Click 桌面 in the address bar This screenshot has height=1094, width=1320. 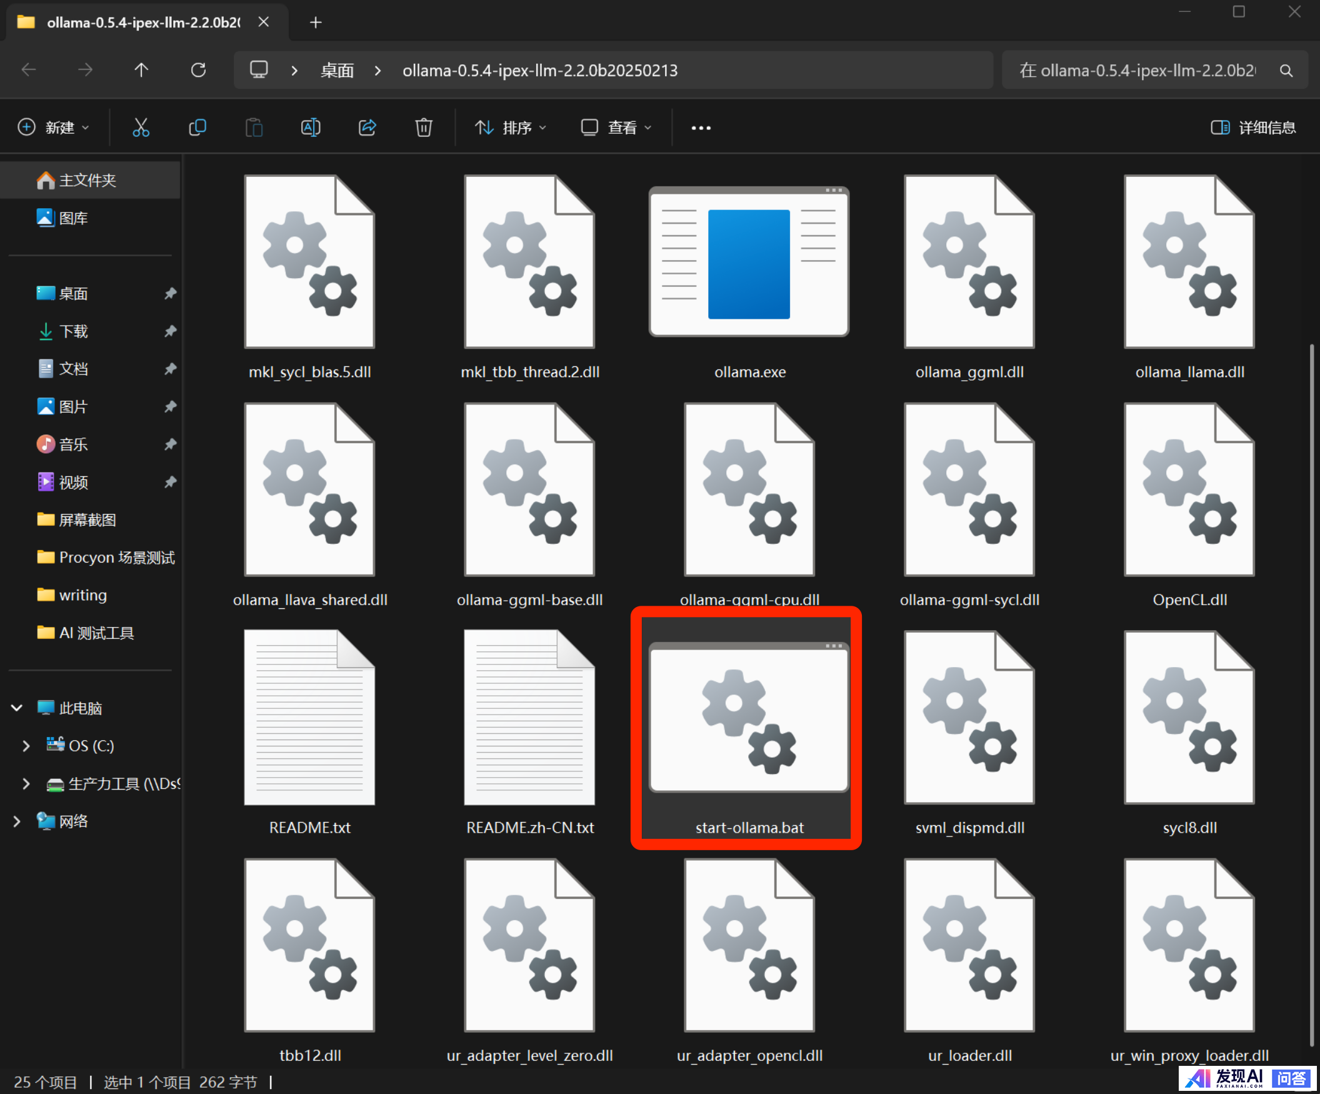[x=337, y=71]
